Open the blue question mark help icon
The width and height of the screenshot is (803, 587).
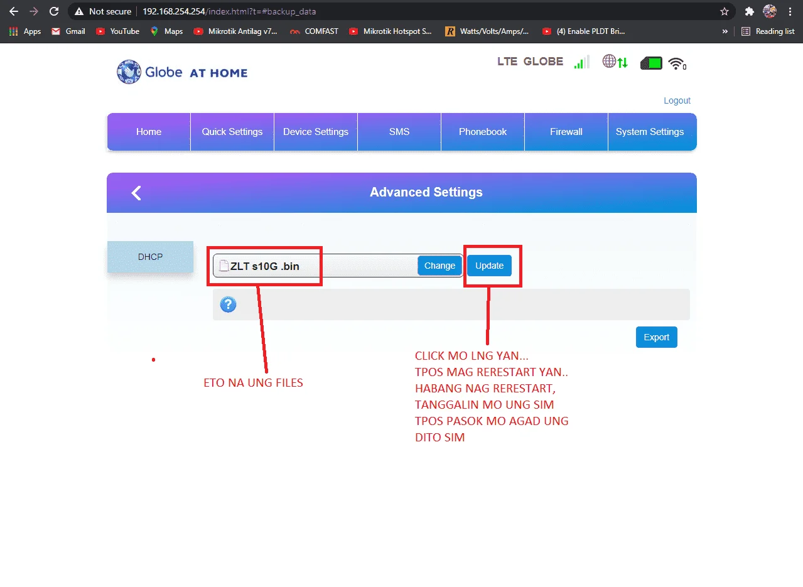click(x=228, y=304)
